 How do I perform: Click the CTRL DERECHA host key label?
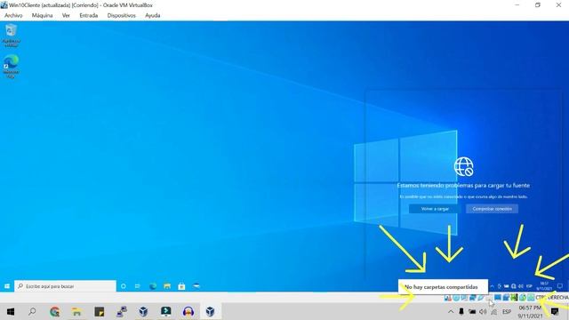552,298
